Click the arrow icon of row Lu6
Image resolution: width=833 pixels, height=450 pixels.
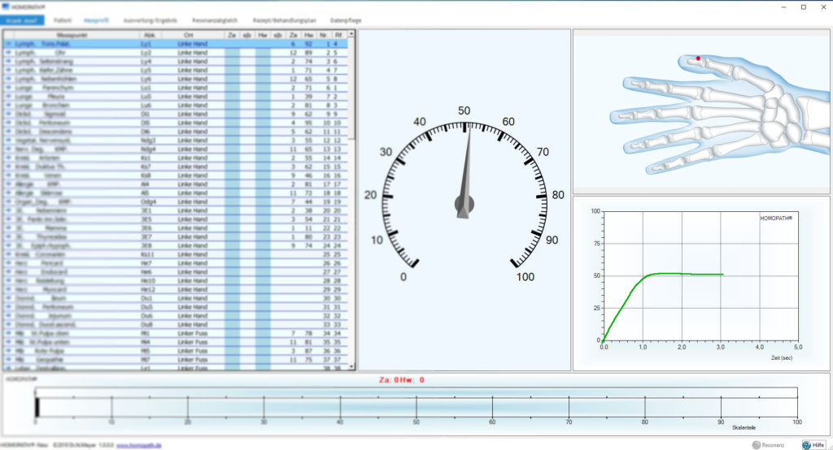(8, 105)
